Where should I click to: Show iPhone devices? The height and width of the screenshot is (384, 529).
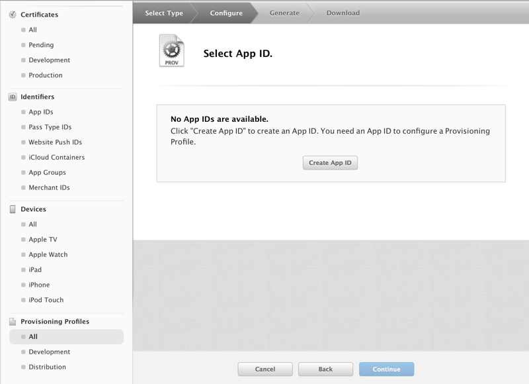39,285
